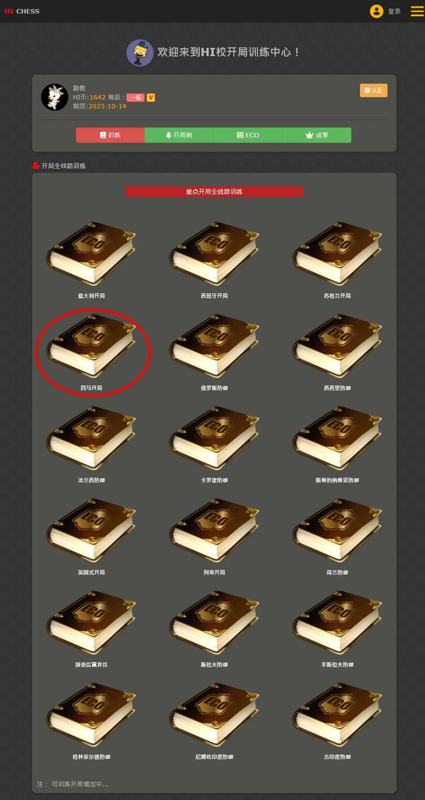Select the red 训练 tab
This screenshot has height=800, width=425.
(110, 135)
